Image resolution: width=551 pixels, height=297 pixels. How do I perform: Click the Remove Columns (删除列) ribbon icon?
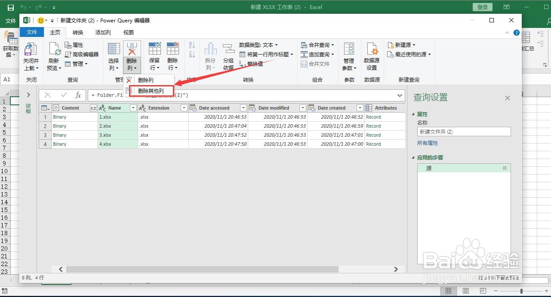[132, 49]
